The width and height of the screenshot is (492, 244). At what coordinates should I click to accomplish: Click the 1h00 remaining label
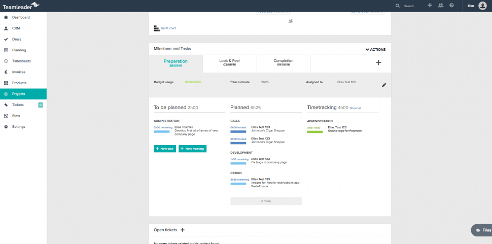239,159
